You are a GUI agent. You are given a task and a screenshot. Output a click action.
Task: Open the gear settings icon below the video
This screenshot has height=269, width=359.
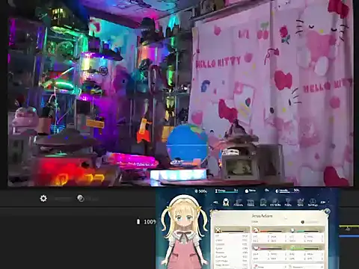(x=43, y=199)
